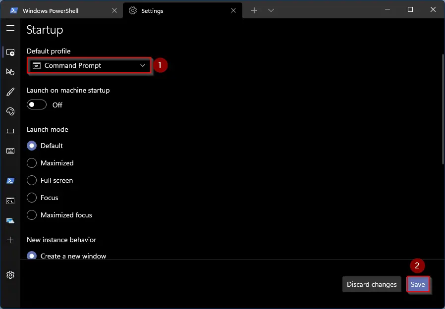Viewport: 445px width, 309px height.
Task: Open the hamburger navigation menu
Action: pyautogui.click(x=10, y=28)
